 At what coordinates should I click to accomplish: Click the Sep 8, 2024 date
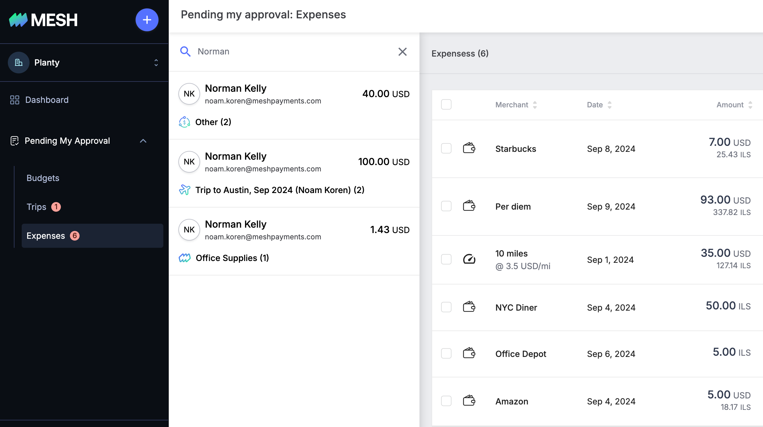click(x=611, y=149)
